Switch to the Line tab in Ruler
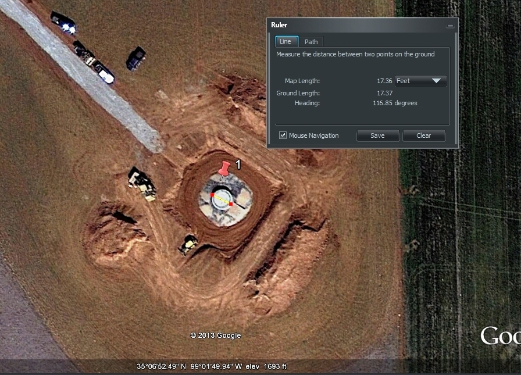Viewport: 521px width, 375px height. (287, 41)
